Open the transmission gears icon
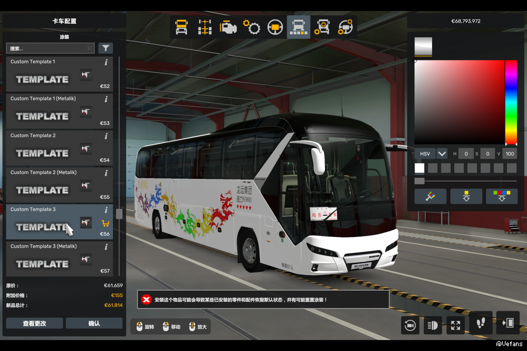 252,27
